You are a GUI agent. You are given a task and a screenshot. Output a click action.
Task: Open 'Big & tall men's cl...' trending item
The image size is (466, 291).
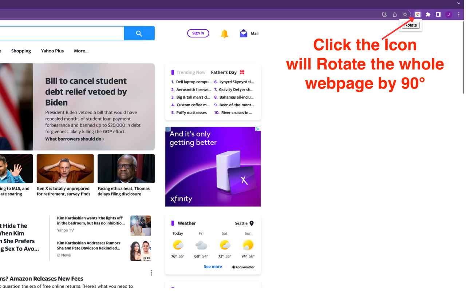pos(193,97)
